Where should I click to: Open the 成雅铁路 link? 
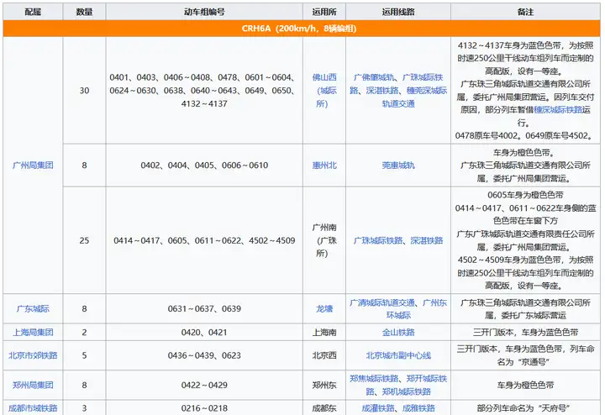(418, 408)
